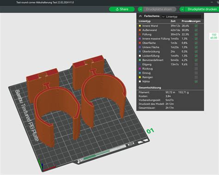Enable display checkbox for Reinigen
The width and height of the screenshot is (219, 175).
pyautogui.click(x=196, y=77)
